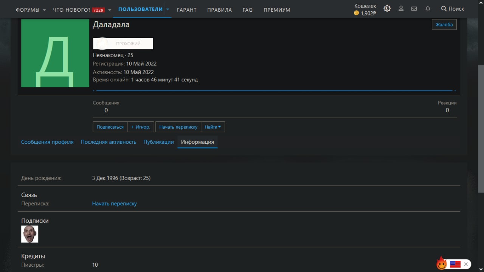Open the Гарант menu item

(187, 10)
